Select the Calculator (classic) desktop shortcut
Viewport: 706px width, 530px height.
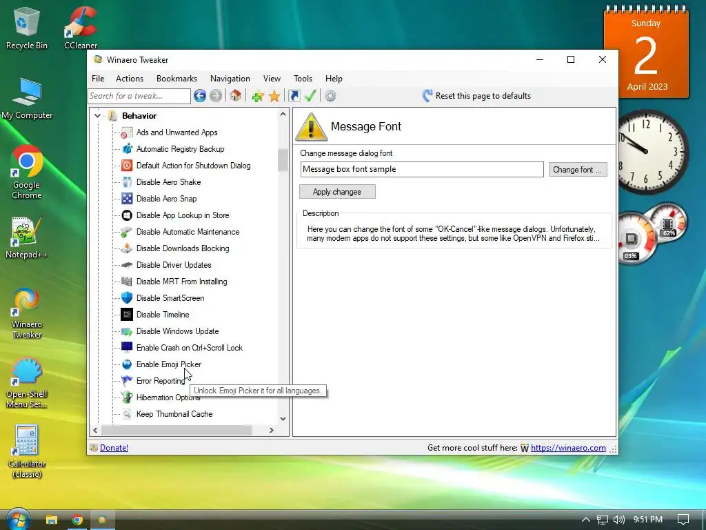[x=27, y=451]
